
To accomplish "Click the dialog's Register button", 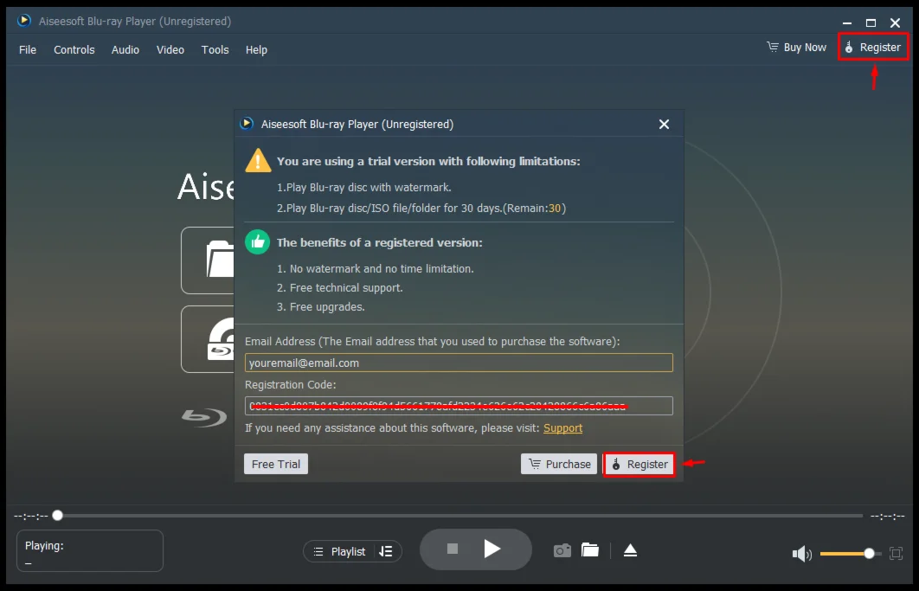I will pos(639,465).
